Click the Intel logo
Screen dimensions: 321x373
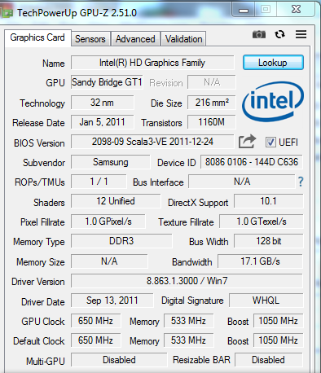(x=273, y=101)
